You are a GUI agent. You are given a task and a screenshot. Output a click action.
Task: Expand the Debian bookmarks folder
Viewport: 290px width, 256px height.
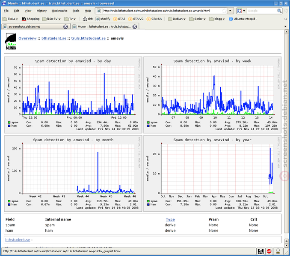coord(177,19)
